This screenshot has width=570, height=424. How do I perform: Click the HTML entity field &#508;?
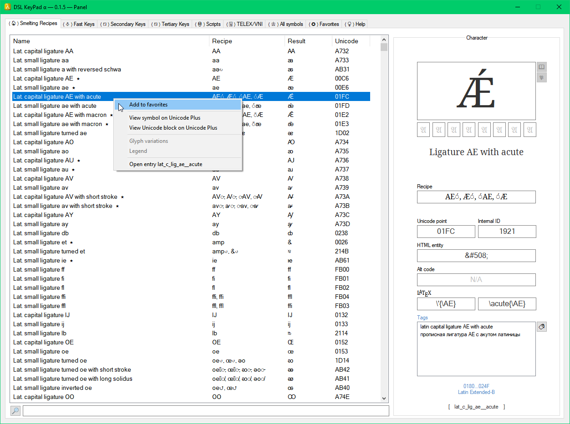476,256
